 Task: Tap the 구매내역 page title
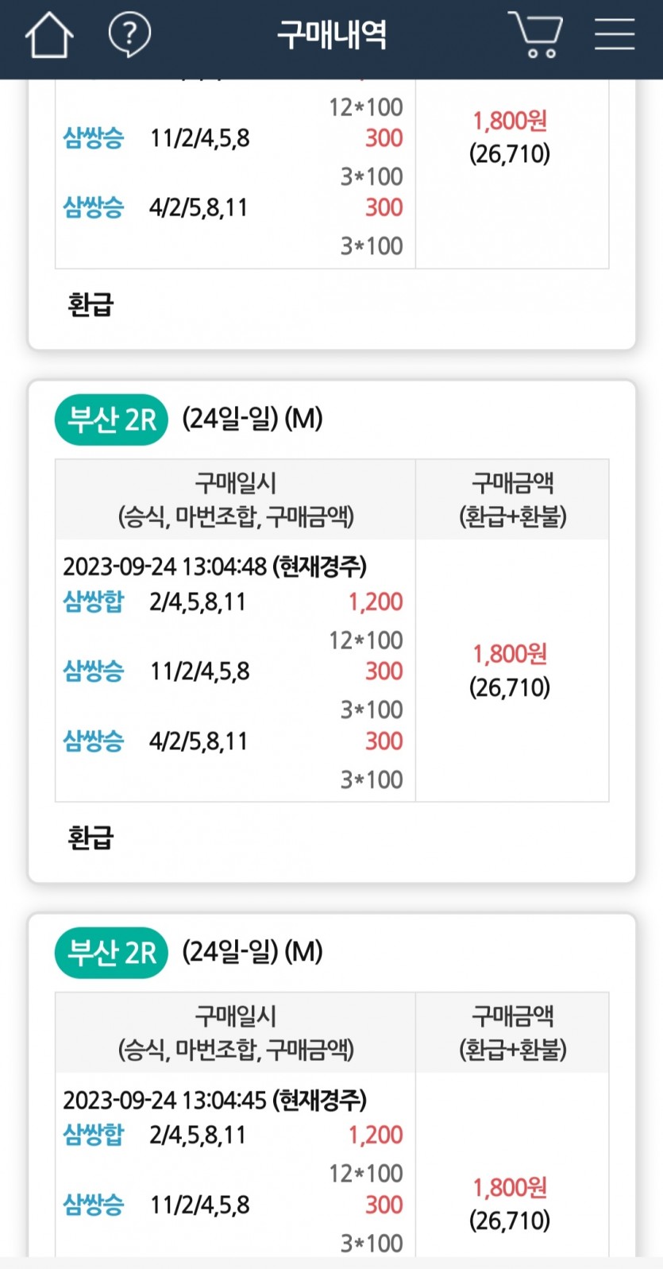[x=332, y=34]
